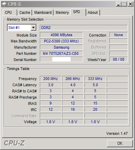
Task: Select the SPD tab
Action: (78, 12)
